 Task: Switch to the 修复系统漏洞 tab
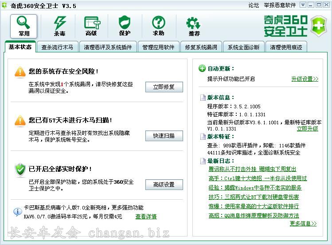201,47
